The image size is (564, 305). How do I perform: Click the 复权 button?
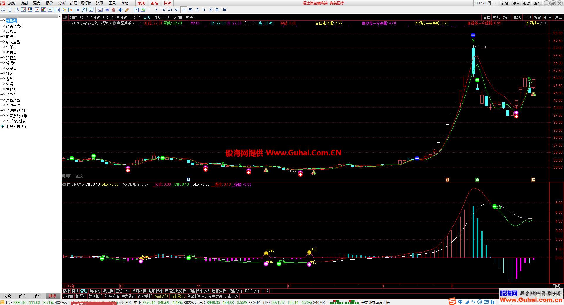point(486,17)
